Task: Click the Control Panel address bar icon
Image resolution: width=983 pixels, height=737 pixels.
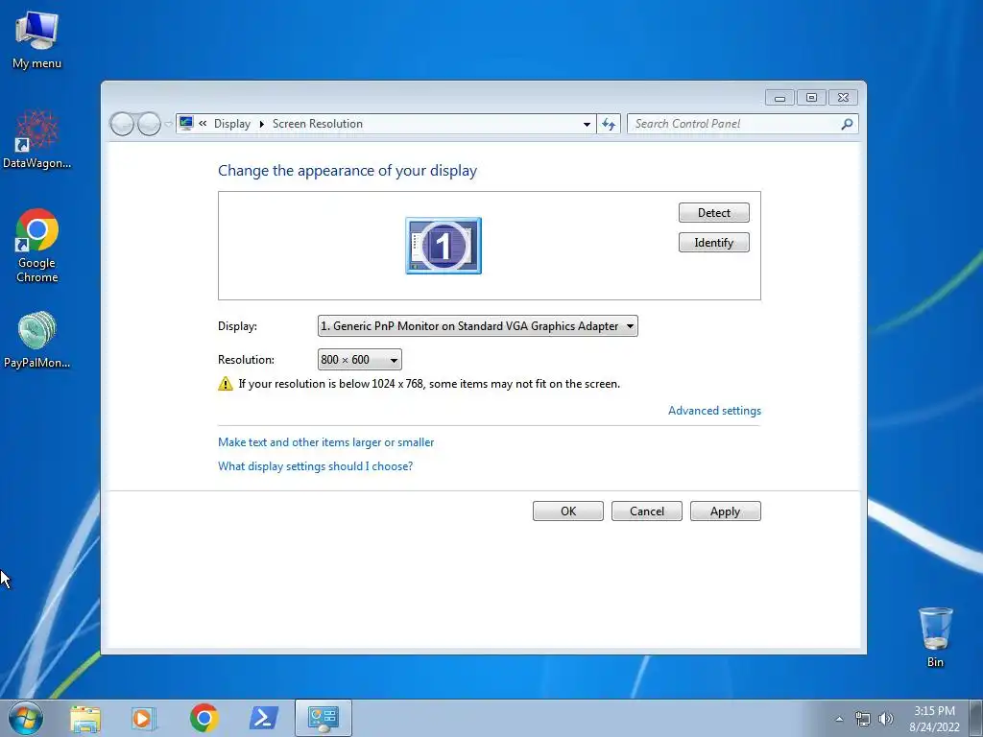Action: 186,124
